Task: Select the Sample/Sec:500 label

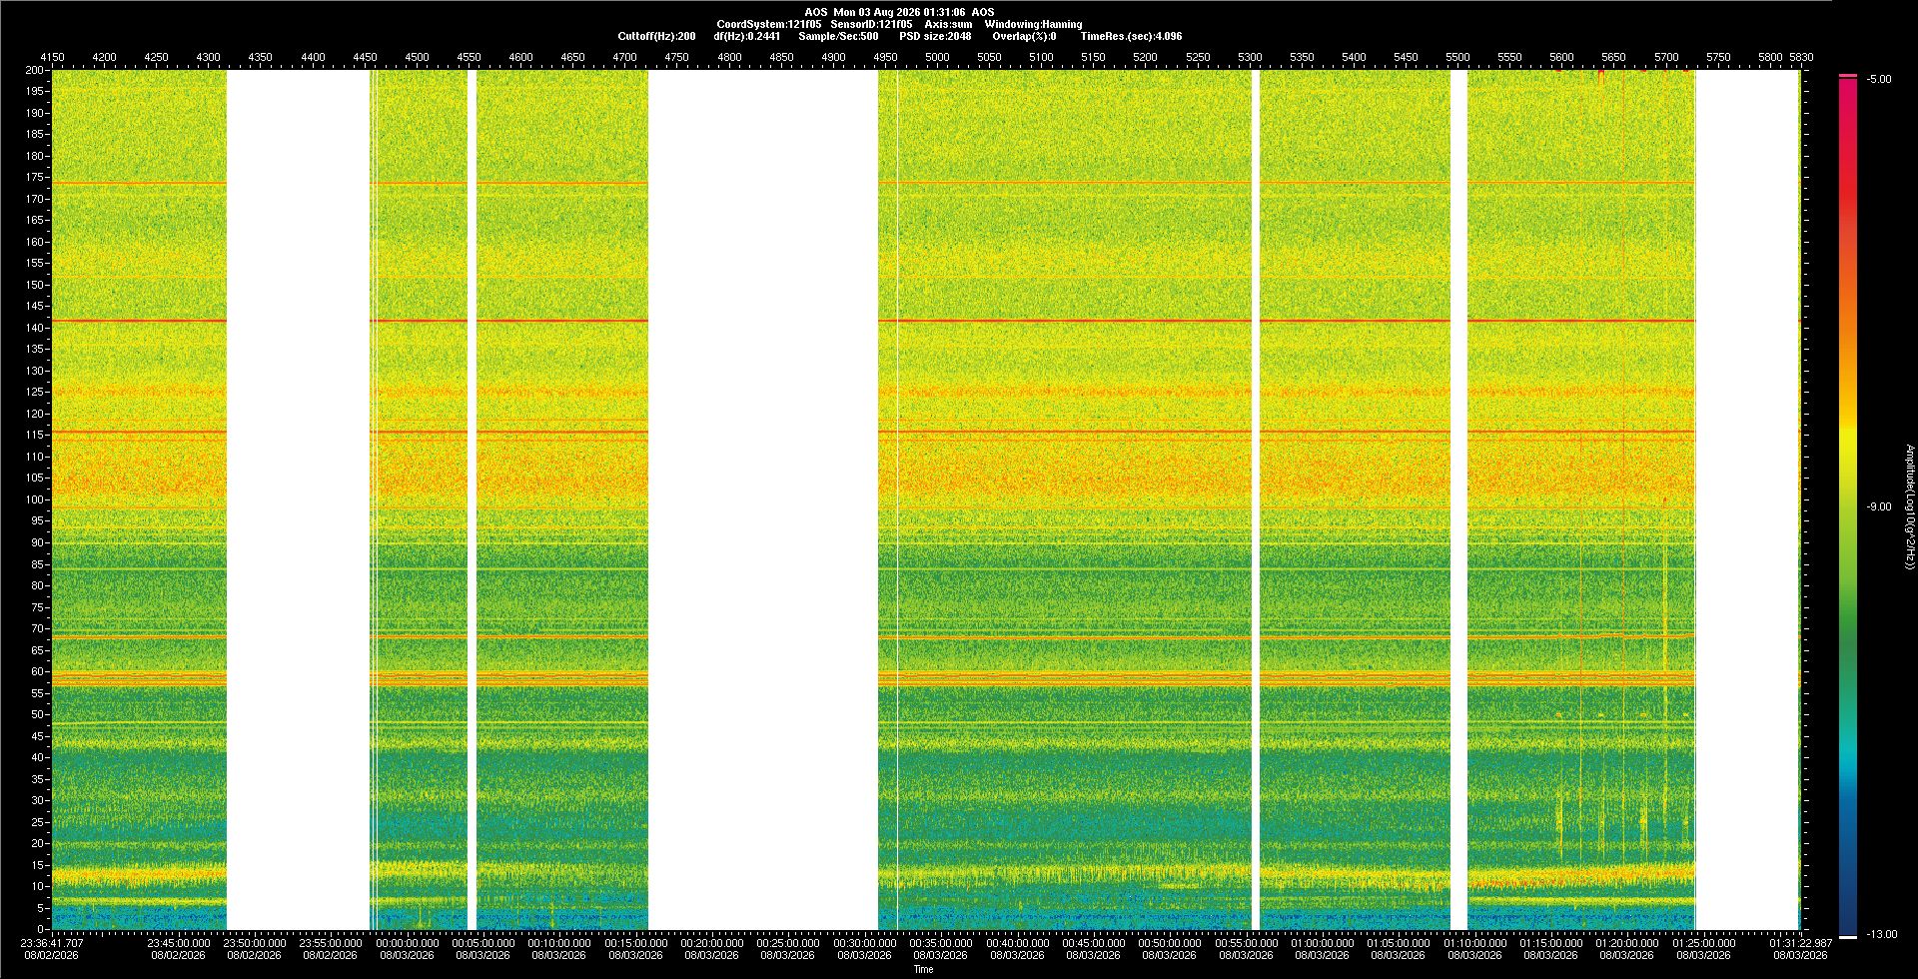Action: pyautogui.click(x=838, y=36)
